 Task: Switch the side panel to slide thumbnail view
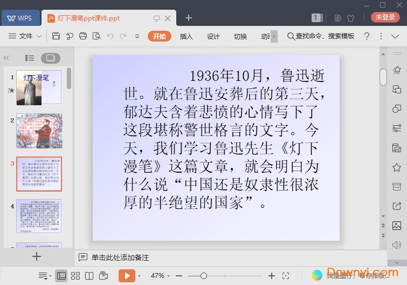51,58
